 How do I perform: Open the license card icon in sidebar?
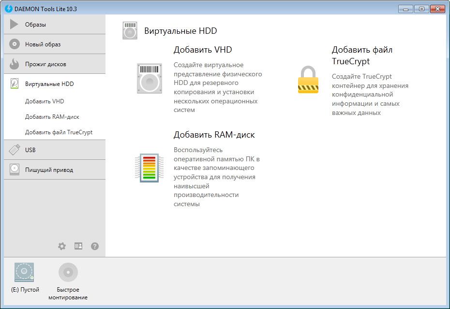(78, 246)
